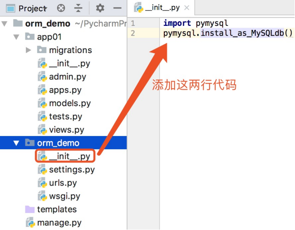295x230 pixels.
Task: Click install_as_MySQLdb in the code
Action: point(242,33)
